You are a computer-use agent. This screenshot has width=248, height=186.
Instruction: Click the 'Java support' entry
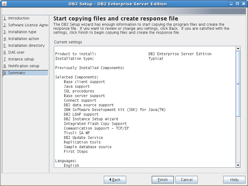[x=77, y=86]
